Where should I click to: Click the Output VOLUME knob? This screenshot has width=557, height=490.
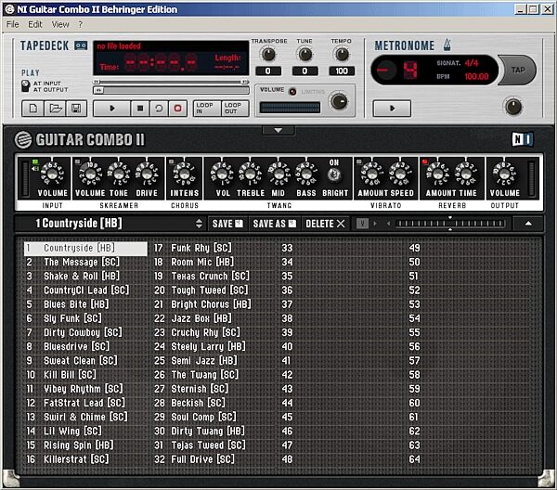[x=504, y=174]
